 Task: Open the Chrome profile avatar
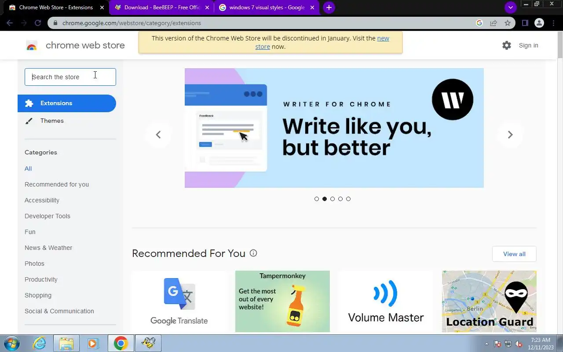point(539,23)
